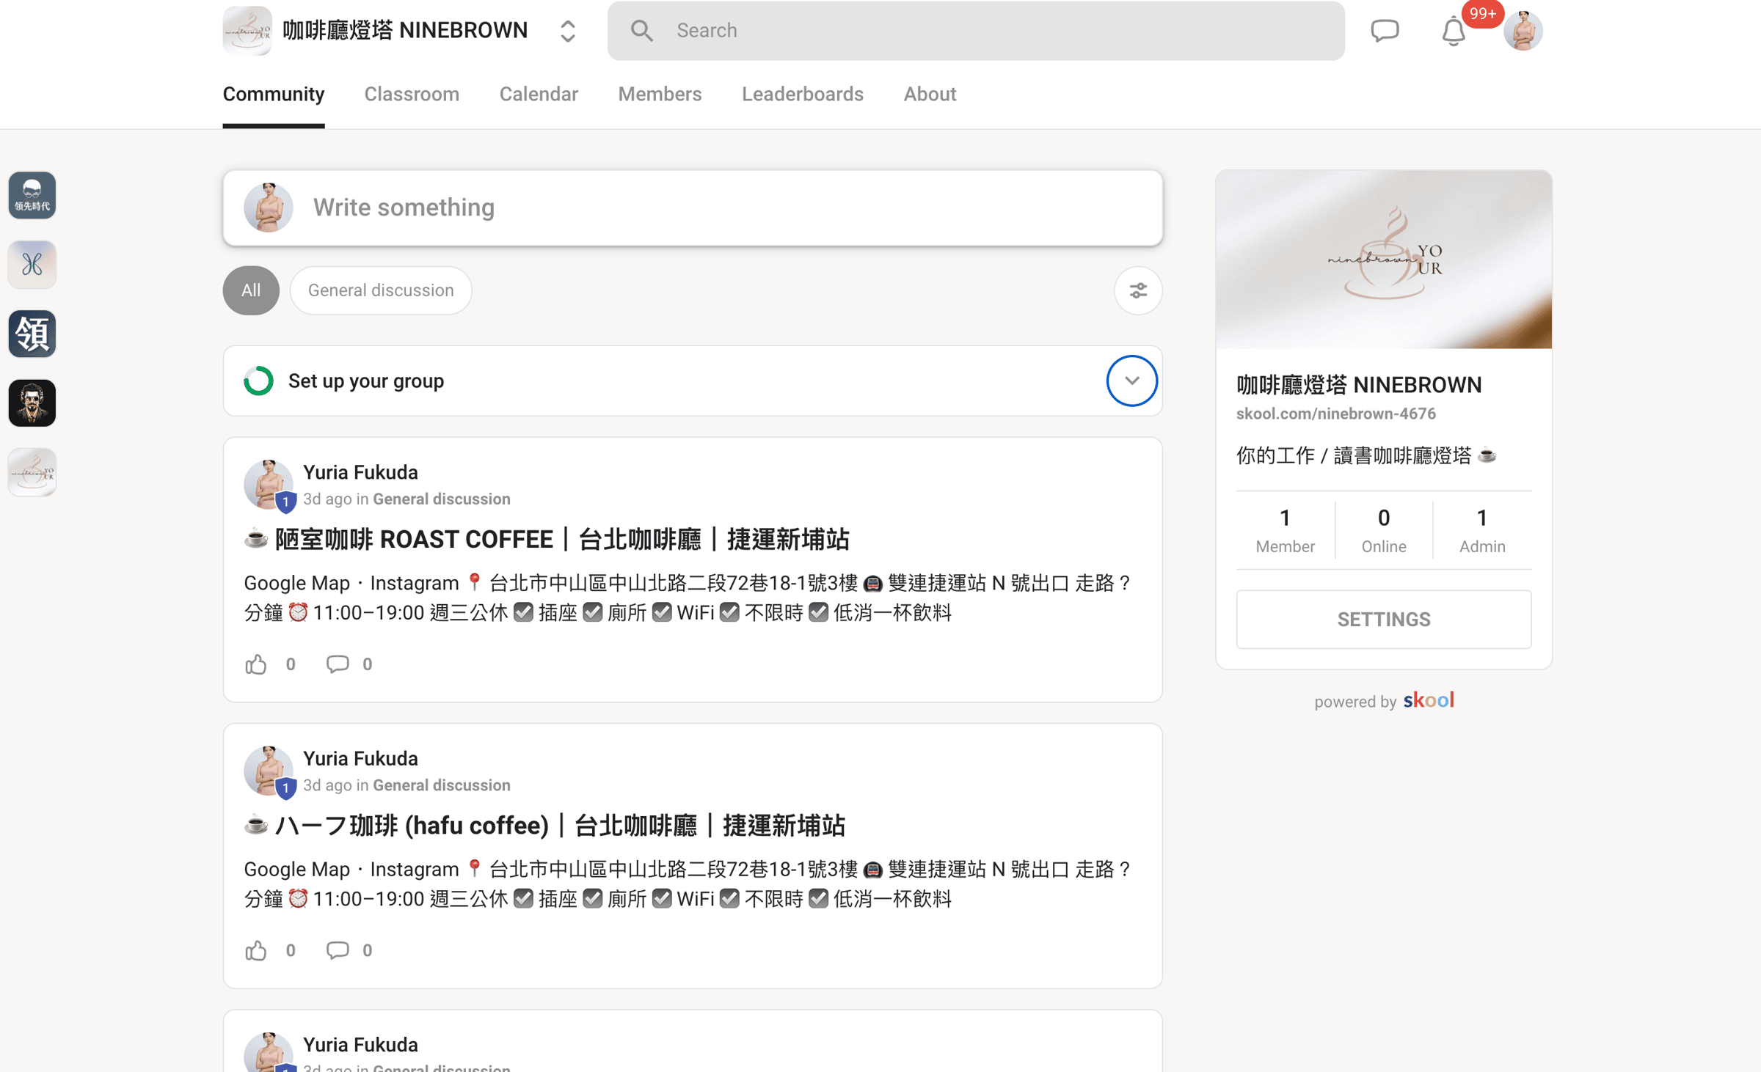
Task: Open the feed filter settings icon
Action: pos(1138,290)
